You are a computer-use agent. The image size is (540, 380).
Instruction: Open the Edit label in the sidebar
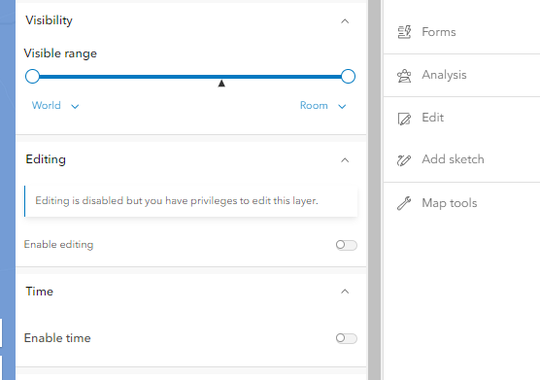click(x=433, y=118)
